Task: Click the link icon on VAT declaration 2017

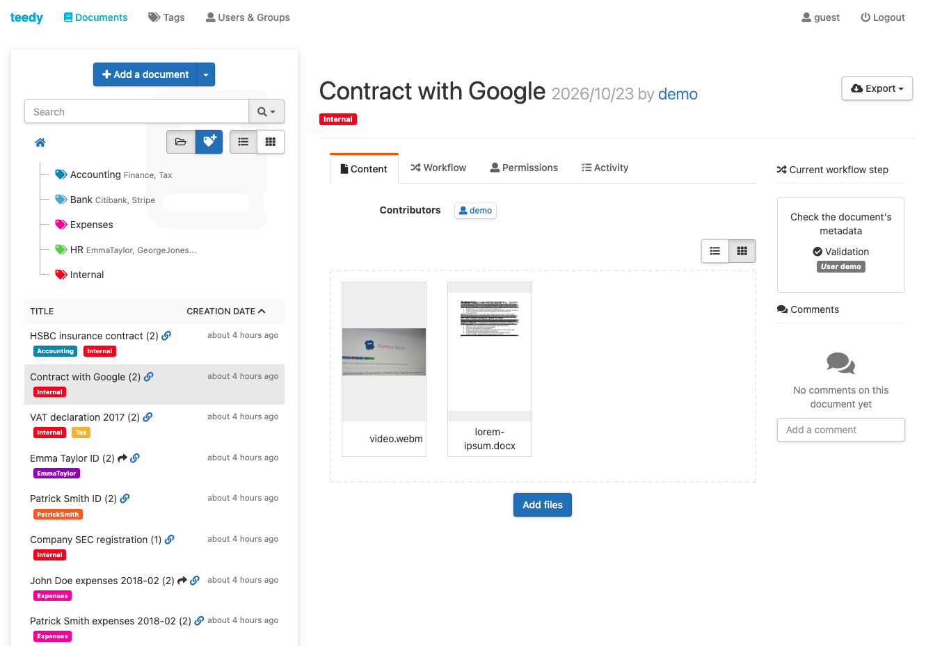Action: [x=147, y=417]
